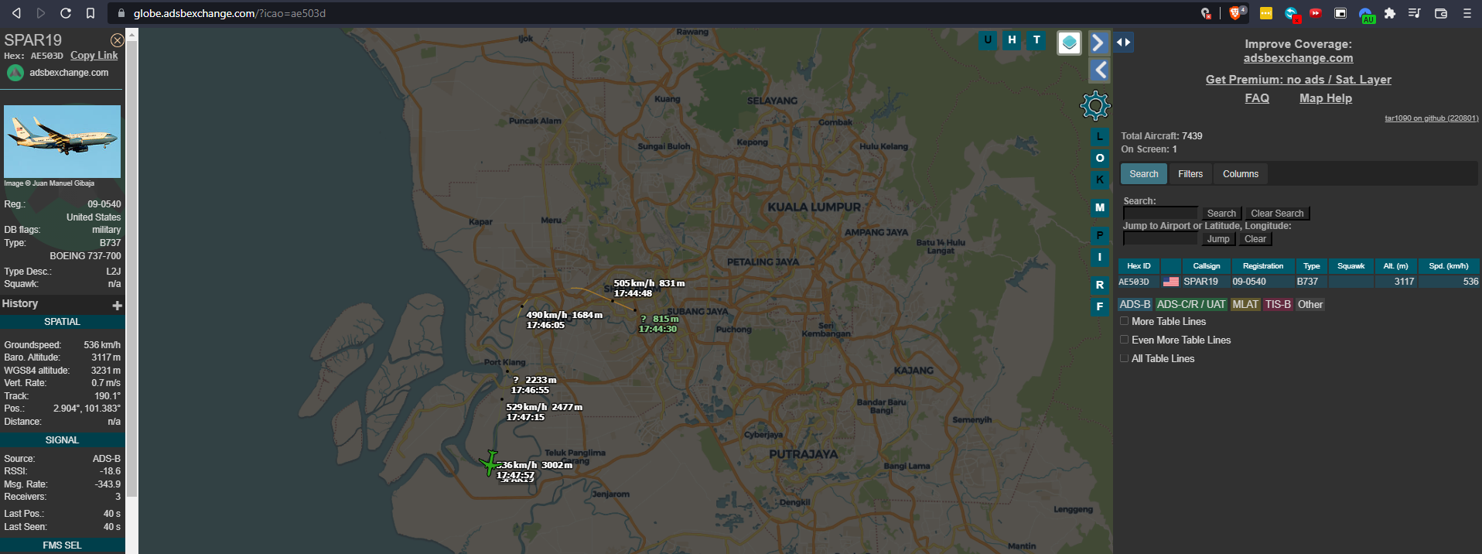Enable Even More Table Lines checkbox
1482x554 pixels.
[x=1125, y=340]
